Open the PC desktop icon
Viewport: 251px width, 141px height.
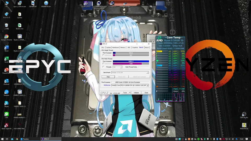(7, 4)
